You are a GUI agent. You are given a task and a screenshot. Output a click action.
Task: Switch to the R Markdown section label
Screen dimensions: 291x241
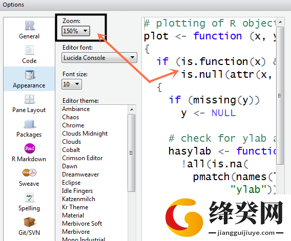pyautogui.click(x=29, y=159)
